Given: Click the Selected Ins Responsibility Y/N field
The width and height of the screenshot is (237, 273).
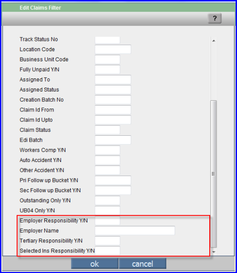Looking at the screenshot, I should click(107, 251).
